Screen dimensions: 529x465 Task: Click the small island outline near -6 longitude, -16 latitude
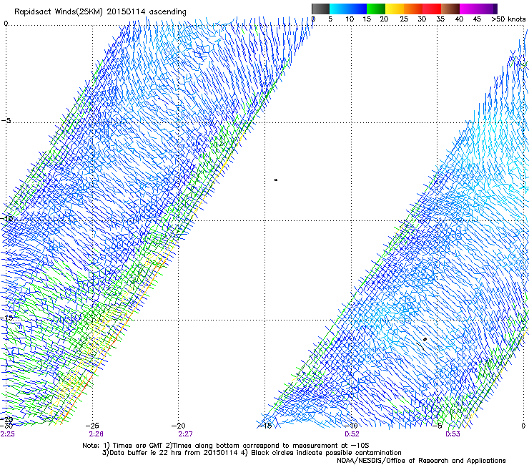(425, 339)
